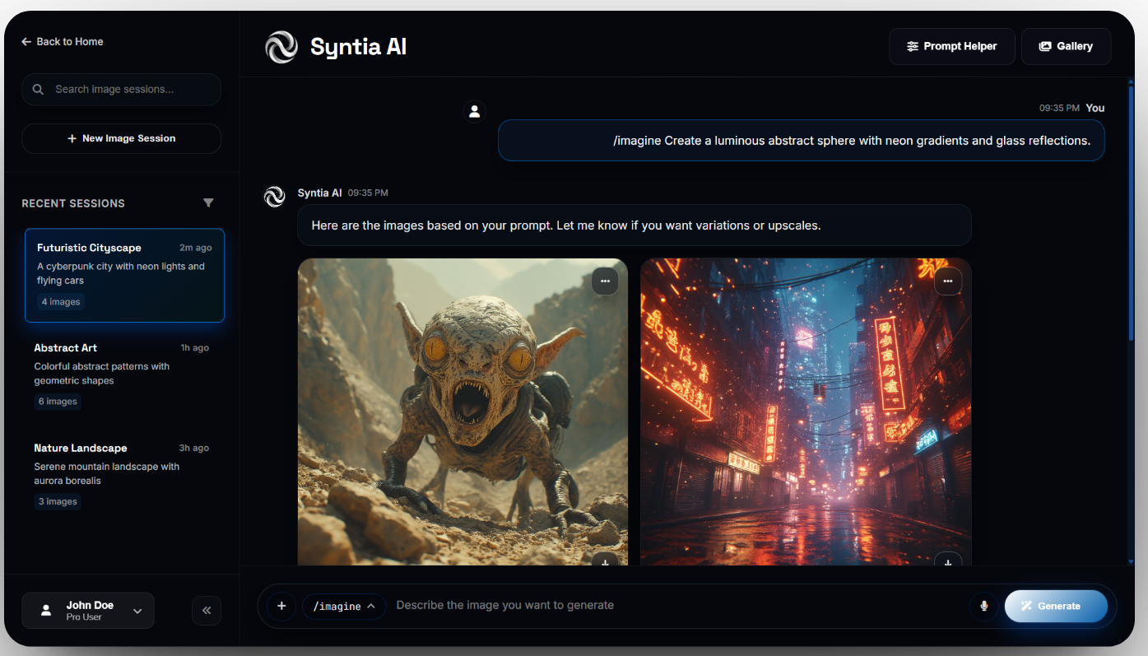This screenshot has height=656, width=1148.
Task: Open the attachment plus icon in the prompt bar
Action: 281,606
